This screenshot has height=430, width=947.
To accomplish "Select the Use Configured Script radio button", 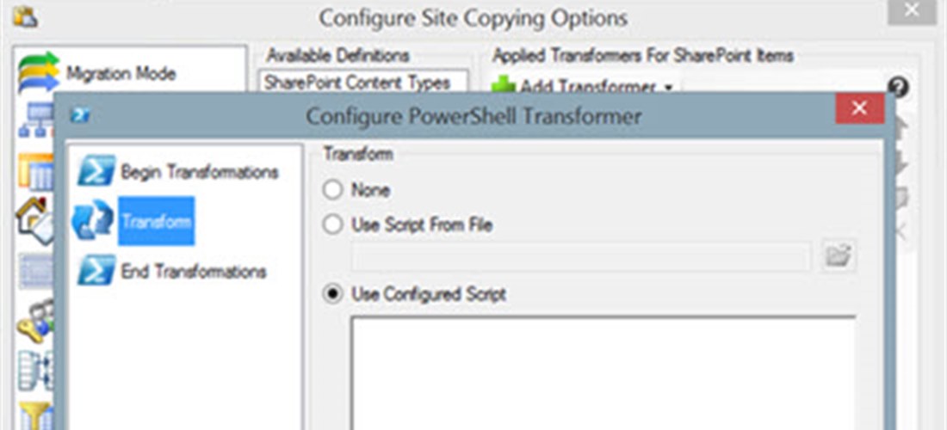I will coord(332,295).
